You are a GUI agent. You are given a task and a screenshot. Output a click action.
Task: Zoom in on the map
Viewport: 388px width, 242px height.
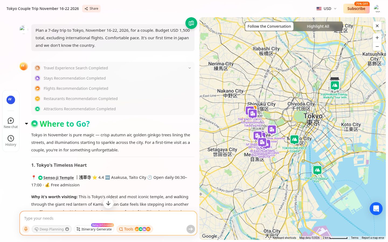[x=377, y=38]
